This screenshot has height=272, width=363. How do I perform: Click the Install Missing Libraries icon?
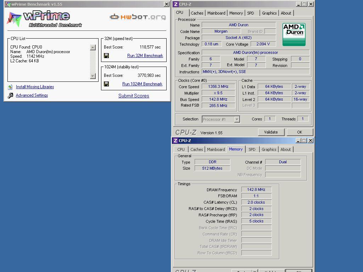point(10,87)
